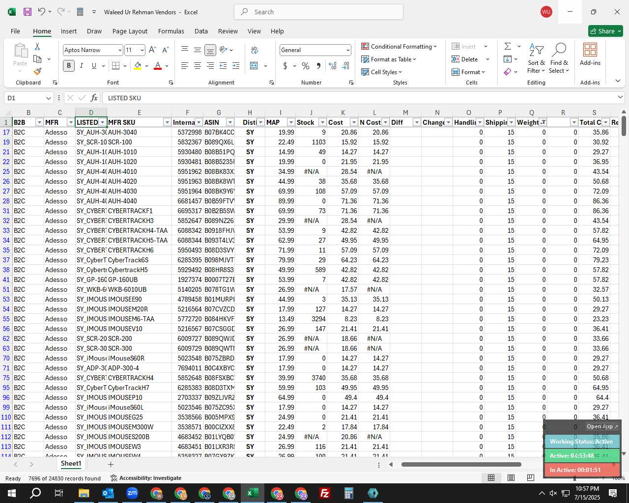Click Increase Indent icon
The image size is (629, 503).
coord(236,65)
